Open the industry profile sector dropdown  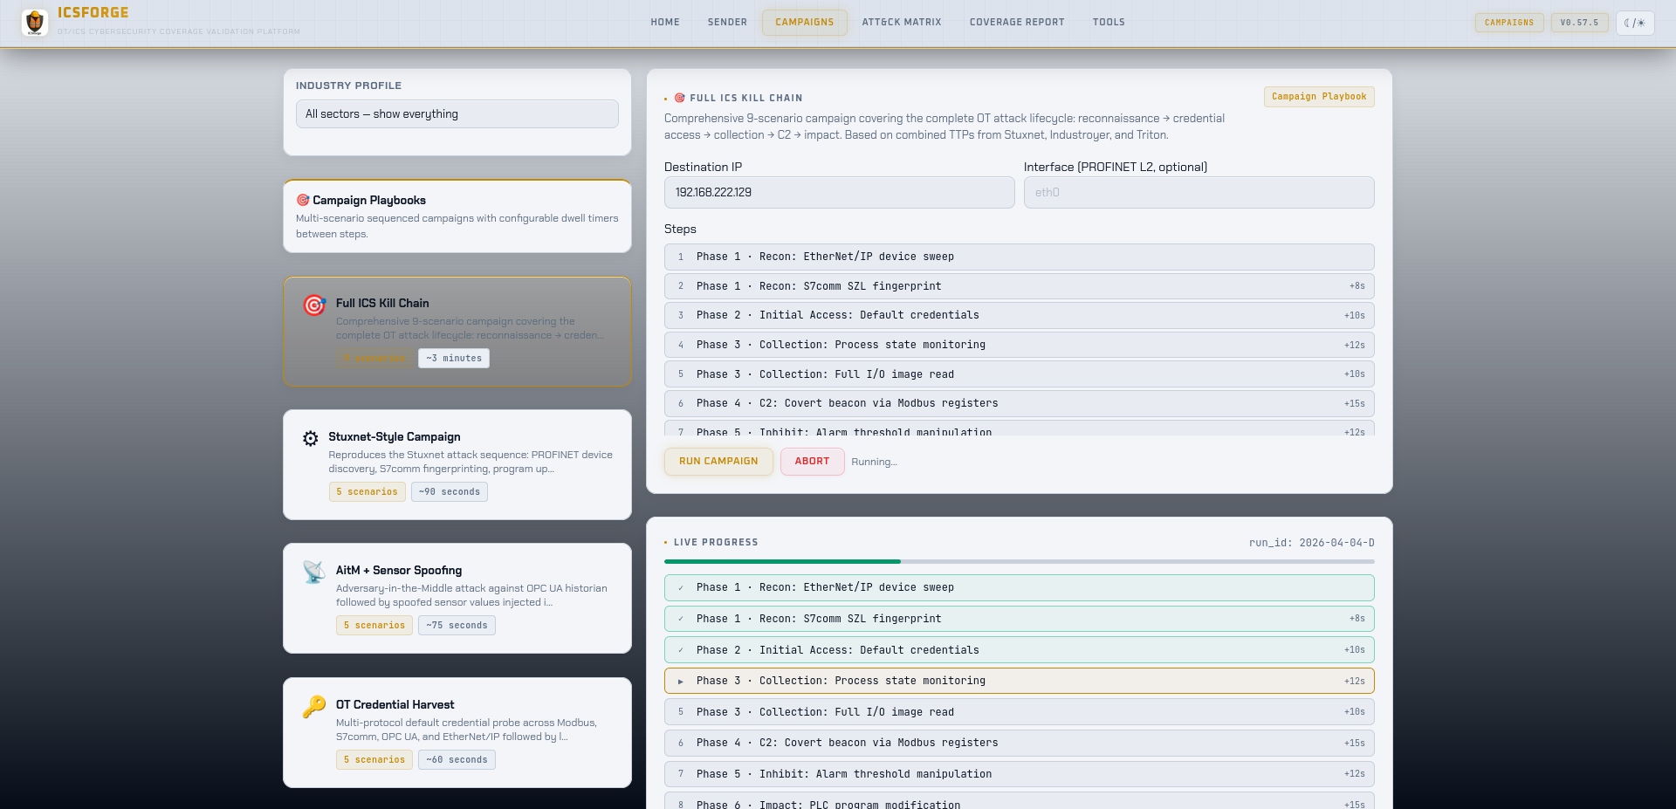[457, 113]
